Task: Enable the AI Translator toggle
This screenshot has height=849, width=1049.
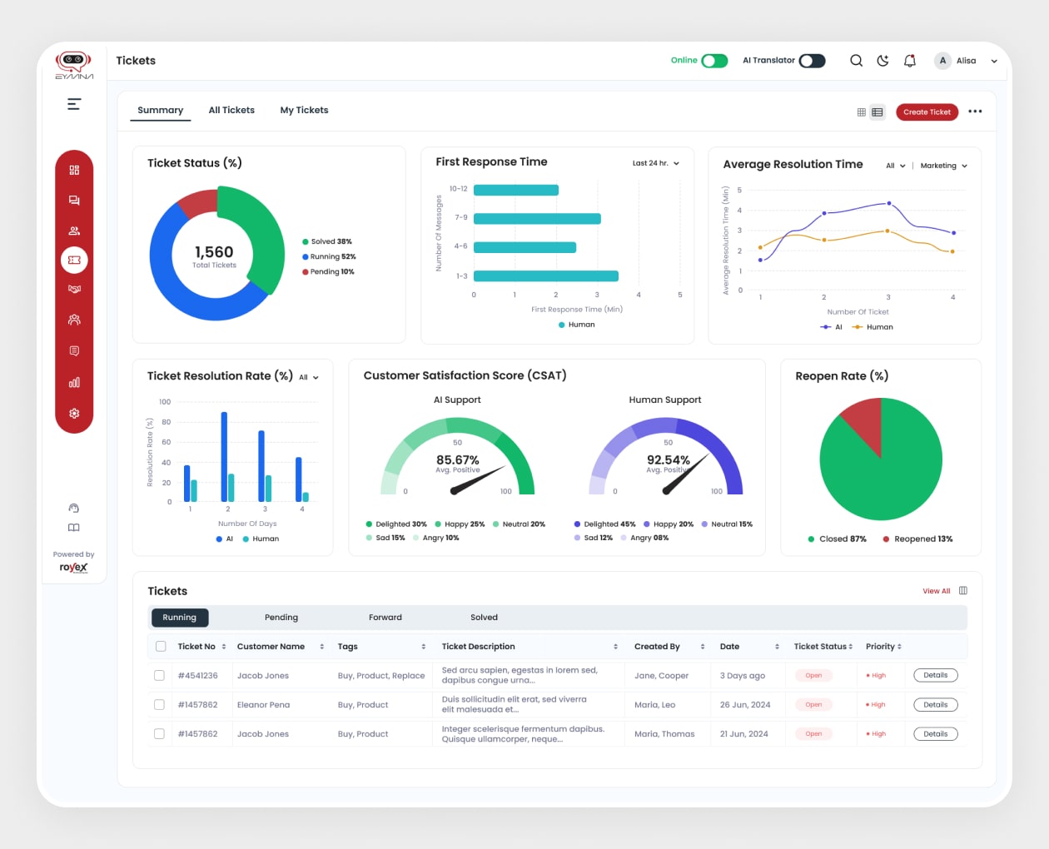Action: pos(812,61)
